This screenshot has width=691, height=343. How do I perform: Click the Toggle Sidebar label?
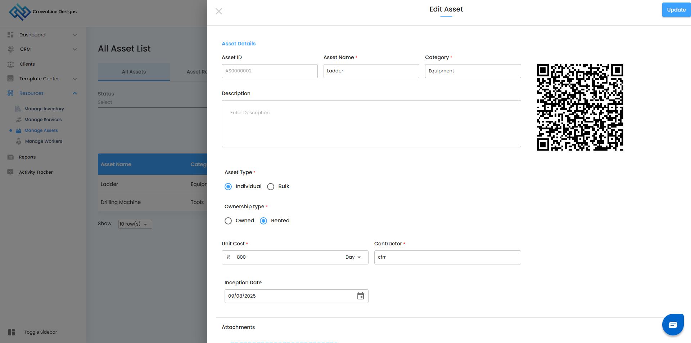[41, 332]
